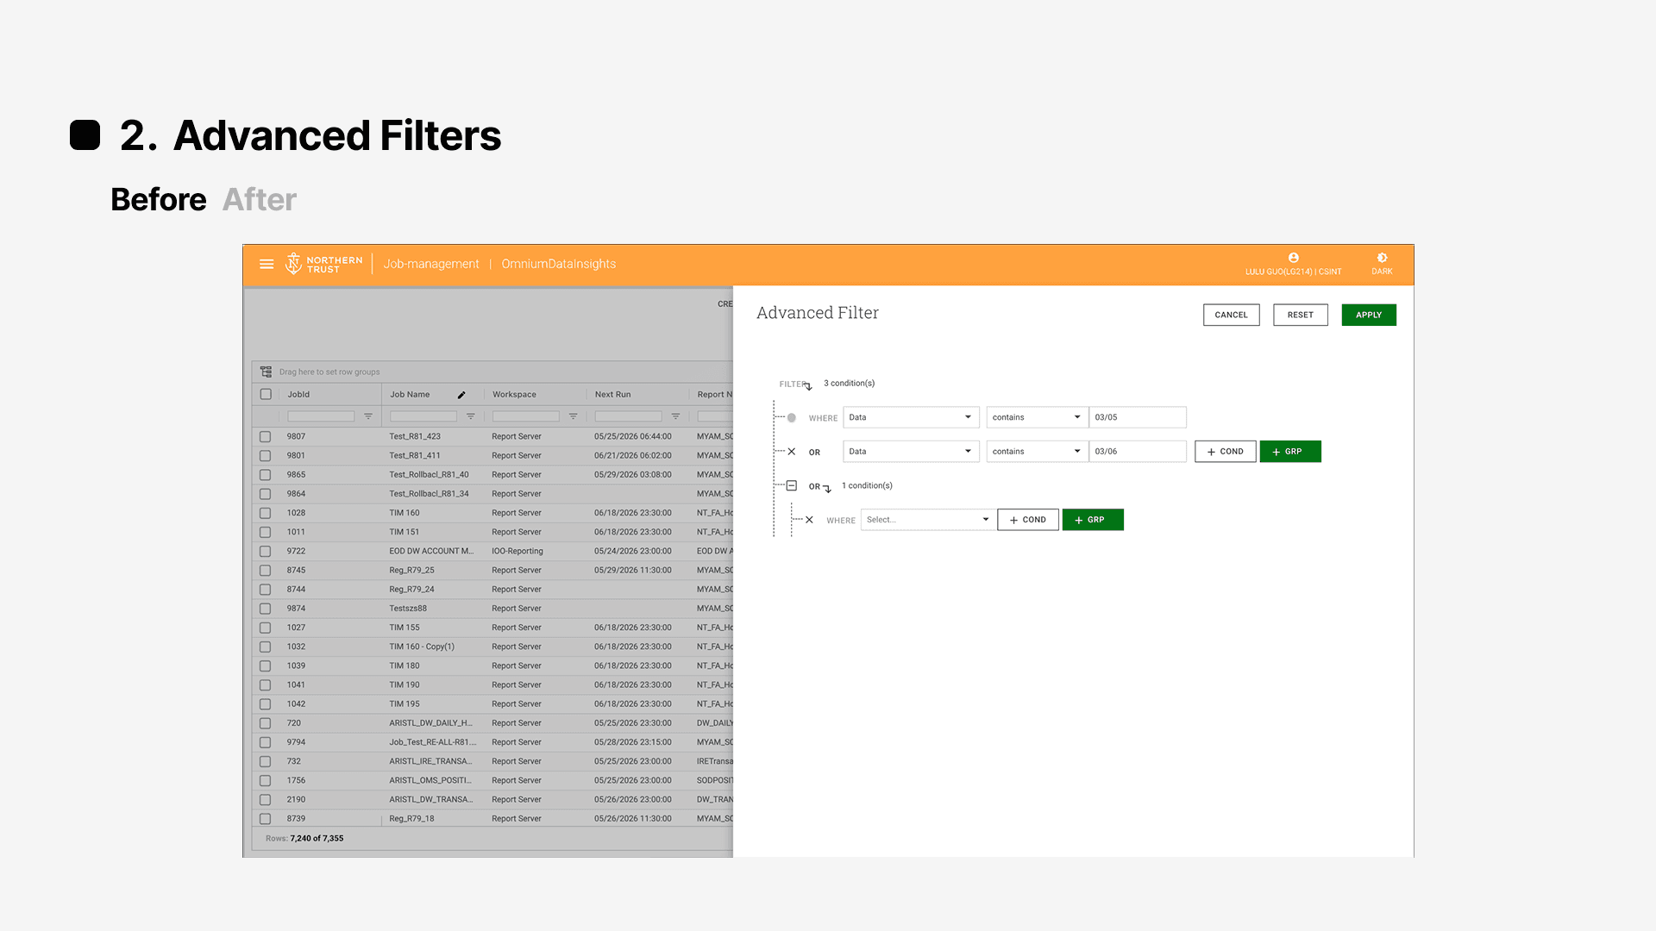Click the nested OR group arrow icon
This screenshot has width=1656, height=931.
point(827,489)
